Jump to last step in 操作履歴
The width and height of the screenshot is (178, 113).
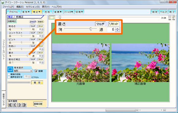[x=25, y=105]
